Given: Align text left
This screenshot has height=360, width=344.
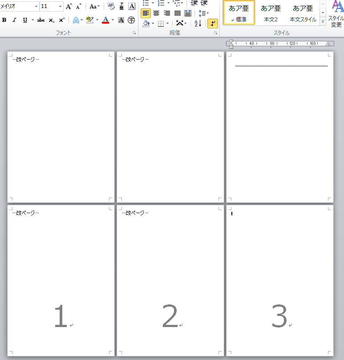Looking at the screenshot, I should coord(146,13).
